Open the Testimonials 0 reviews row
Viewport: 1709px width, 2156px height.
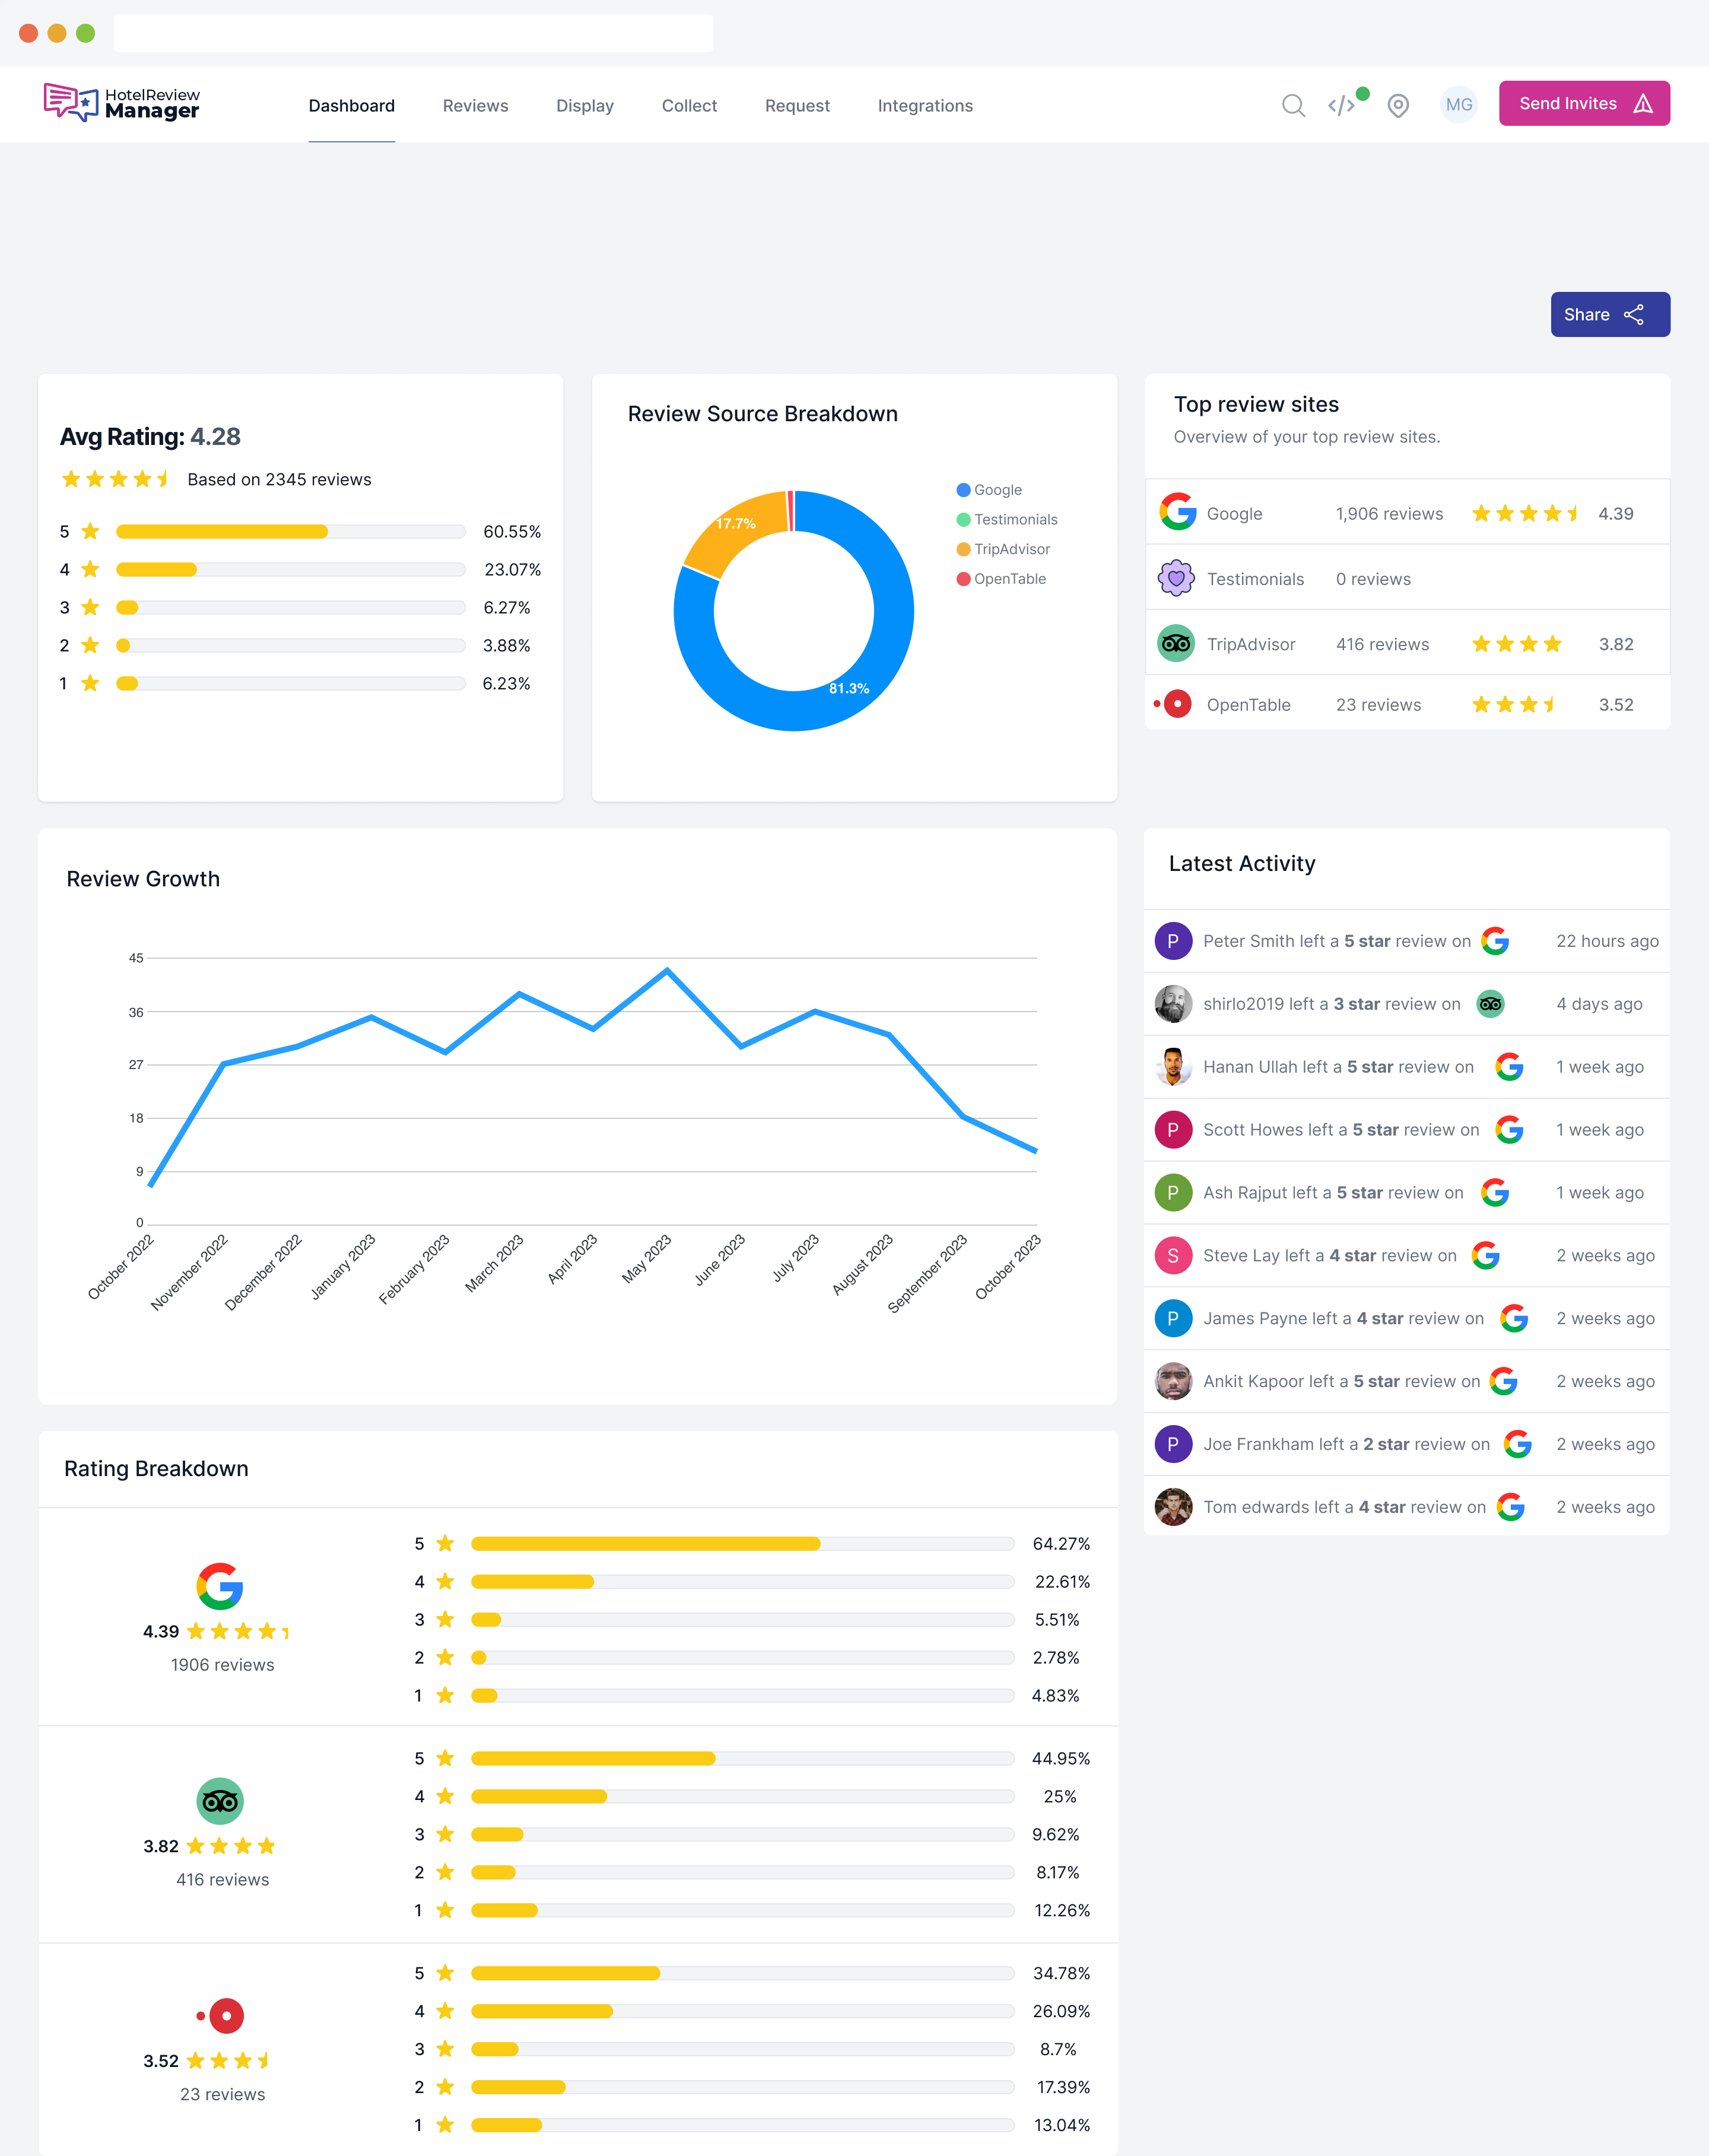click(x=1407, y=578)
